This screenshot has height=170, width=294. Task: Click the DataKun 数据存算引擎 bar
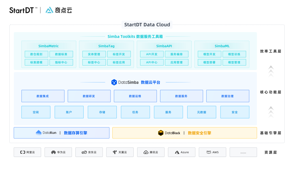point(62,133)
